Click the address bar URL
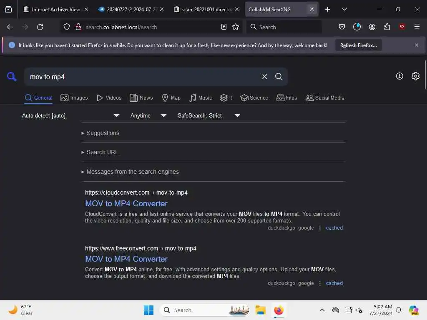This screenshot has width=427, height=320. click(121, 27)
